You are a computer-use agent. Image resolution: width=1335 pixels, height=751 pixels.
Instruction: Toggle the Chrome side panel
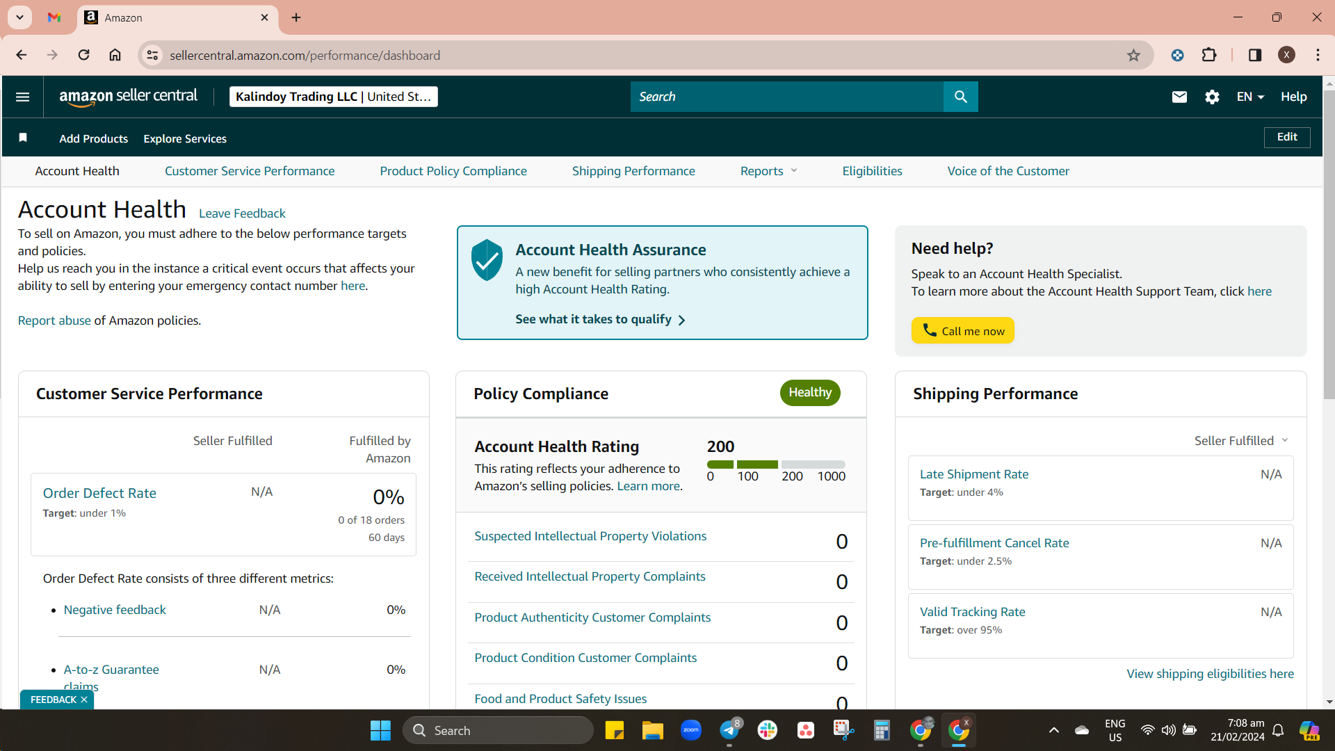click(x=1255, y=55)
